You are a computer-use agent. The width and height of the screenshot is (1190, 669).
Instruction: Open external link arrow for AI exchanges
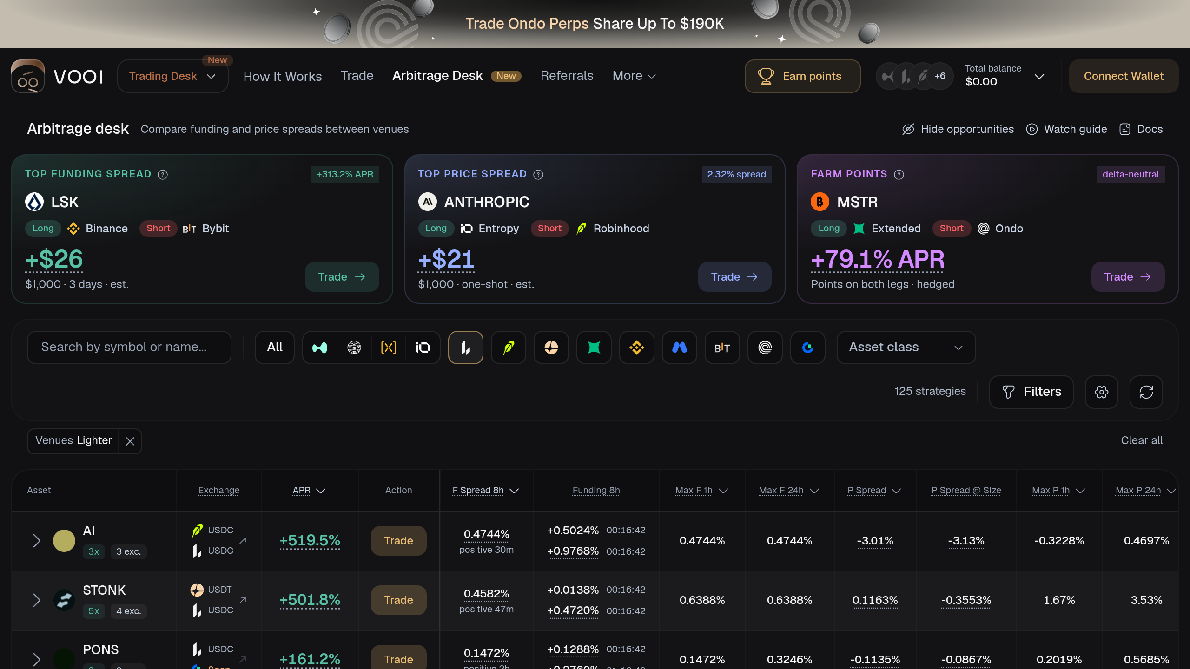click(243, 540)
